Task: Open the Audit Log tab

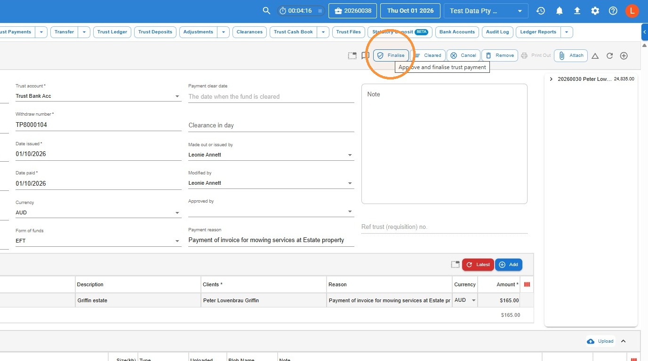Action: (497, 32)
